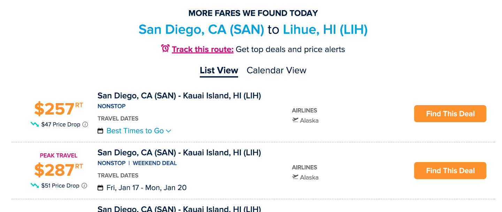Click green price drop arrow under $257
Image resolution: width=502 pixels, height=212 pixels.
click(35, 124)
